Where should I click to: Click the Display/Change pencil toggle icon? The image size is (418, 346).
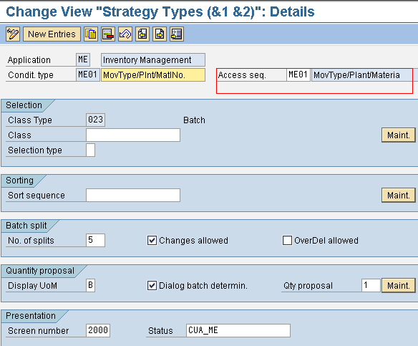tap(13, 34)
